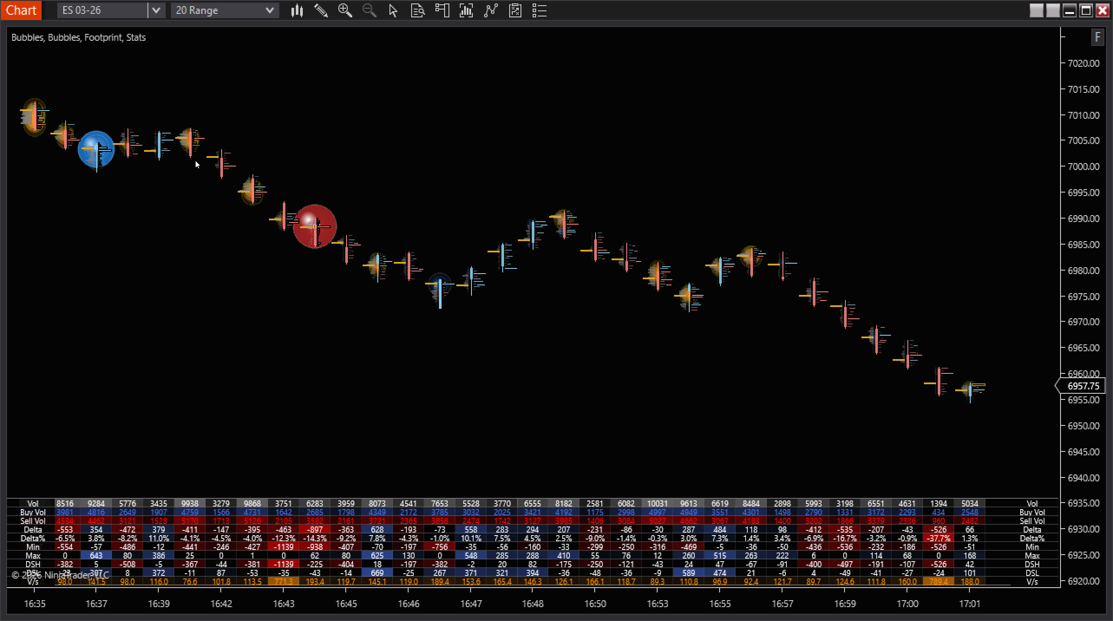This screenshot has height=621, width=1113.
Task: Click the zoom out magnifier icon
Action: coord(370,10)
